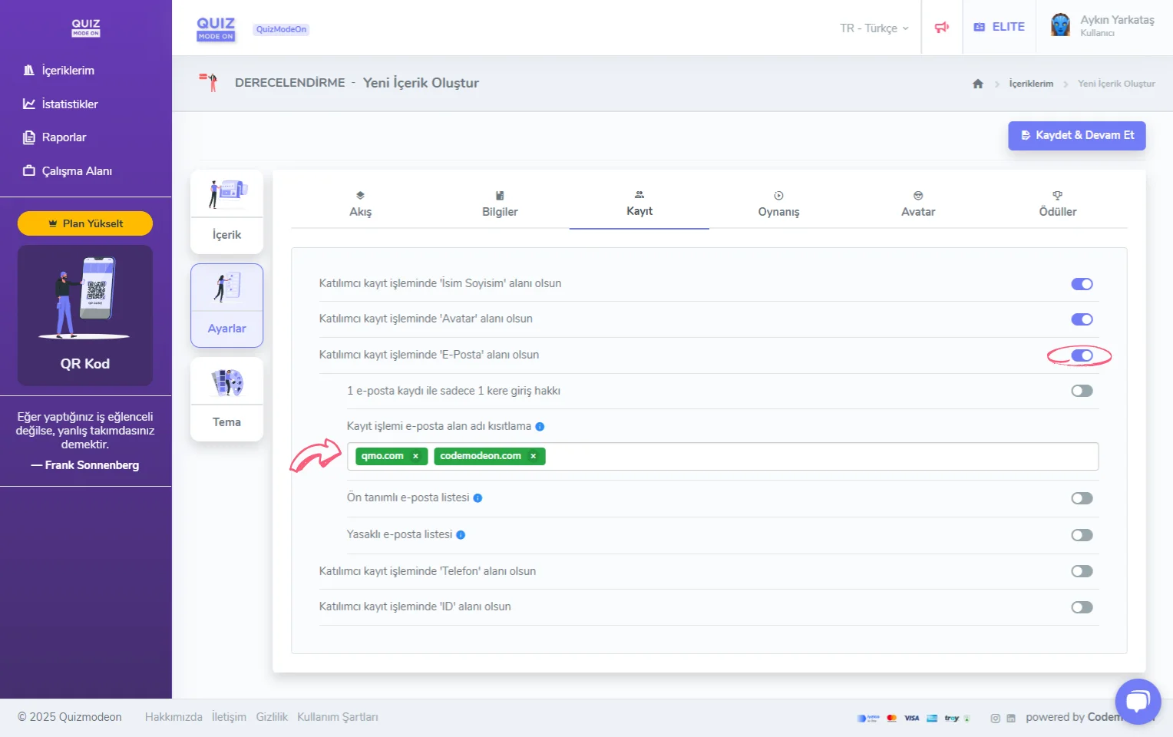Screen dimensions: 1173x737
Task: Toggle single login per e-mail option
Action: pyautogui.click(x=1081, y=391)
